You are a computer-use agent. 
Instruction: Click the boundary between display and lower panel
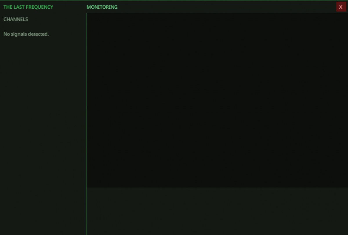coord(217,187)
